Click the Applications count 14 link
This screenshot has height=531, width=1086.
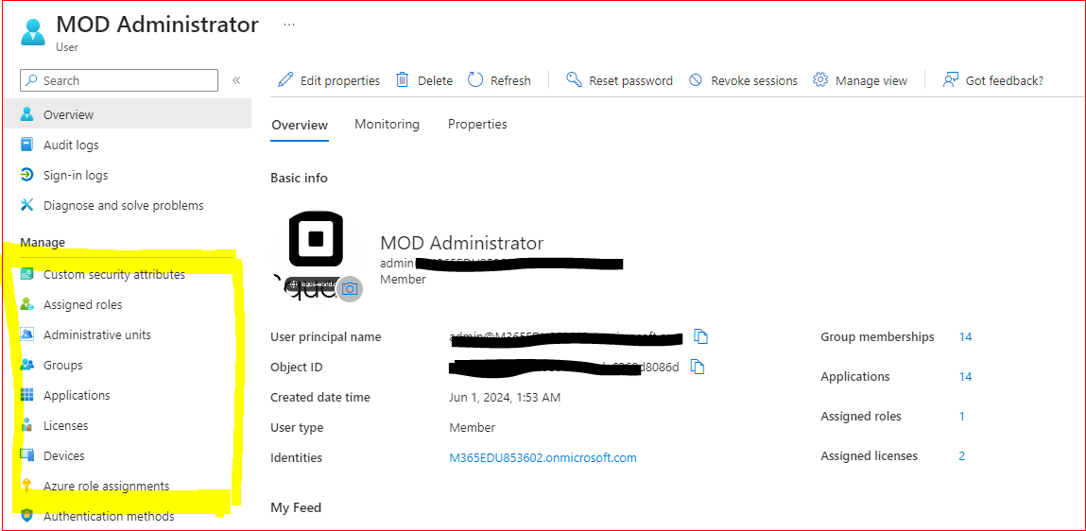(x=965, y=377)
